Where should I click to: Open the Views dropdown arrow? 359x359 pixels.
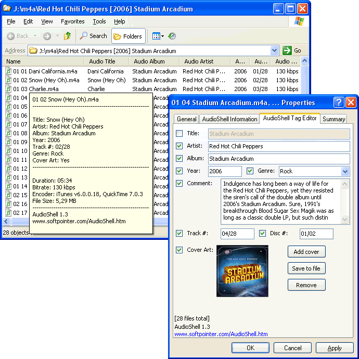click(x=162, y=36)
